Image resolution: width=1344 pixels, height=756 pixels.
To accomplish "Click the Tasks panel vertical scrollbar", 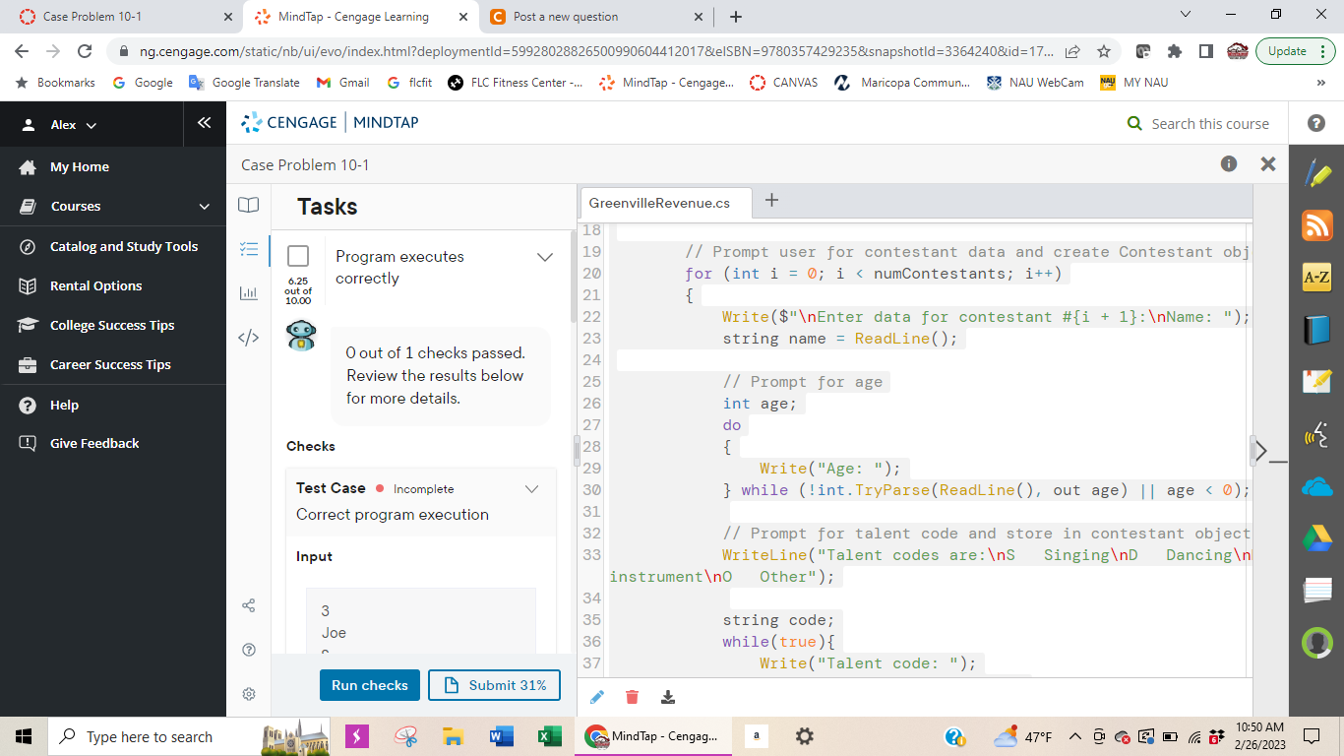I will click(x=573, y=277).
